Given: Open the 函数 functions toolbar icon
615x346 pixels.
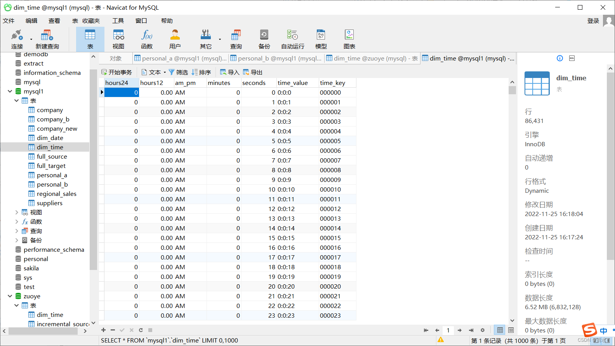Looking at the screenshot, I should [147, 39].
